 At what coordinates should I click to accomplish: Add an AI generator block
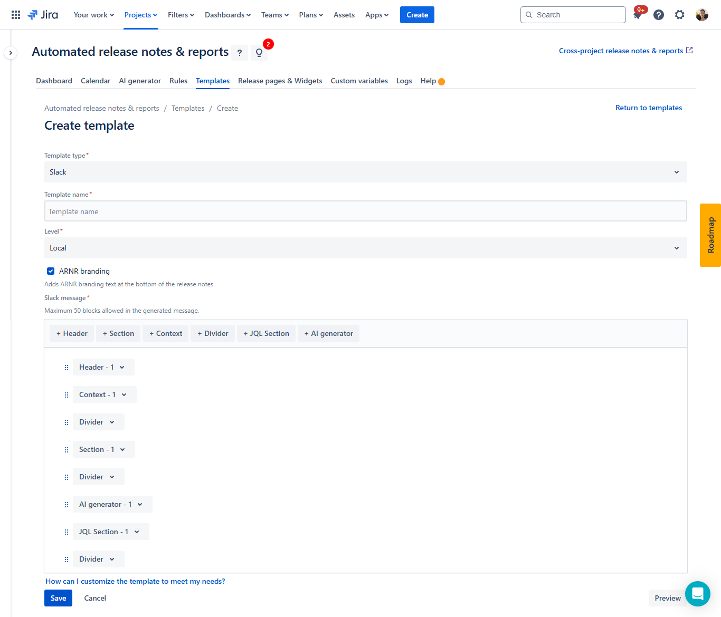[329, 333]
